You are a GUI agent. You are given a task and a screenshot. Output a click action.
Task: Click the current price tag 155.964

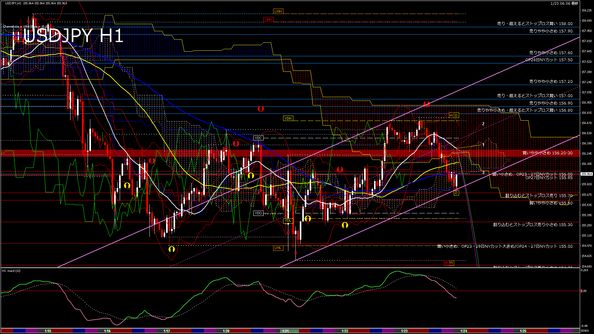point(586,174)
